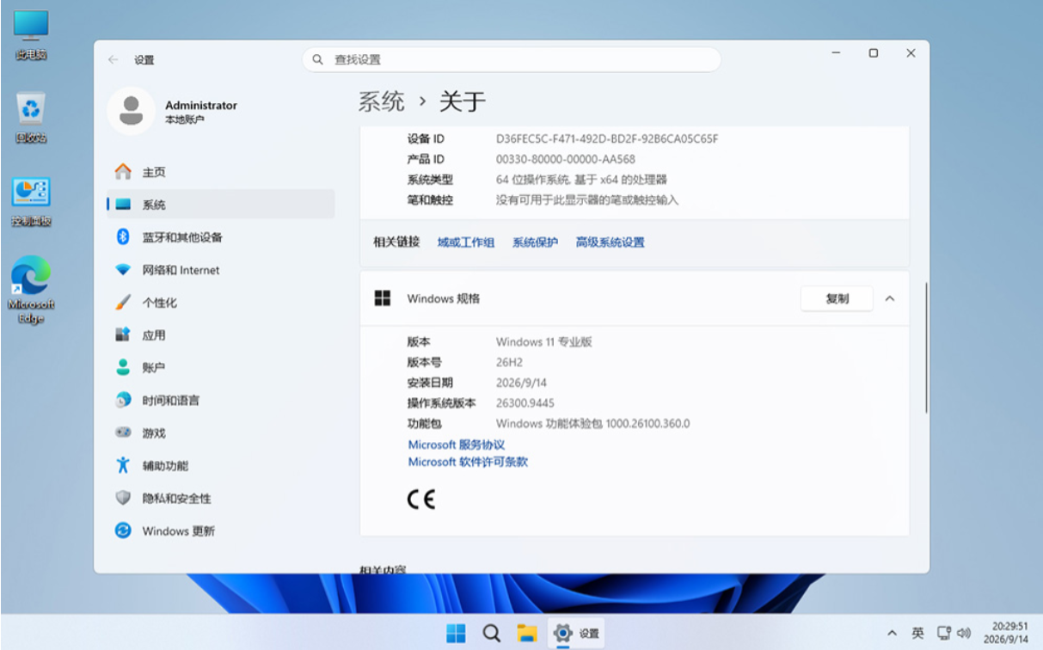
Task: Click the 安装日期 value 2026/9/14
Action: 522,383
